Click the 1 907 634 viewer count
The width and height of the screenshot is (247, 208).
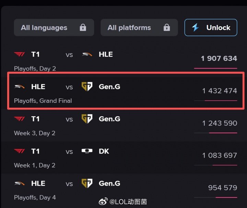(219, 58)
